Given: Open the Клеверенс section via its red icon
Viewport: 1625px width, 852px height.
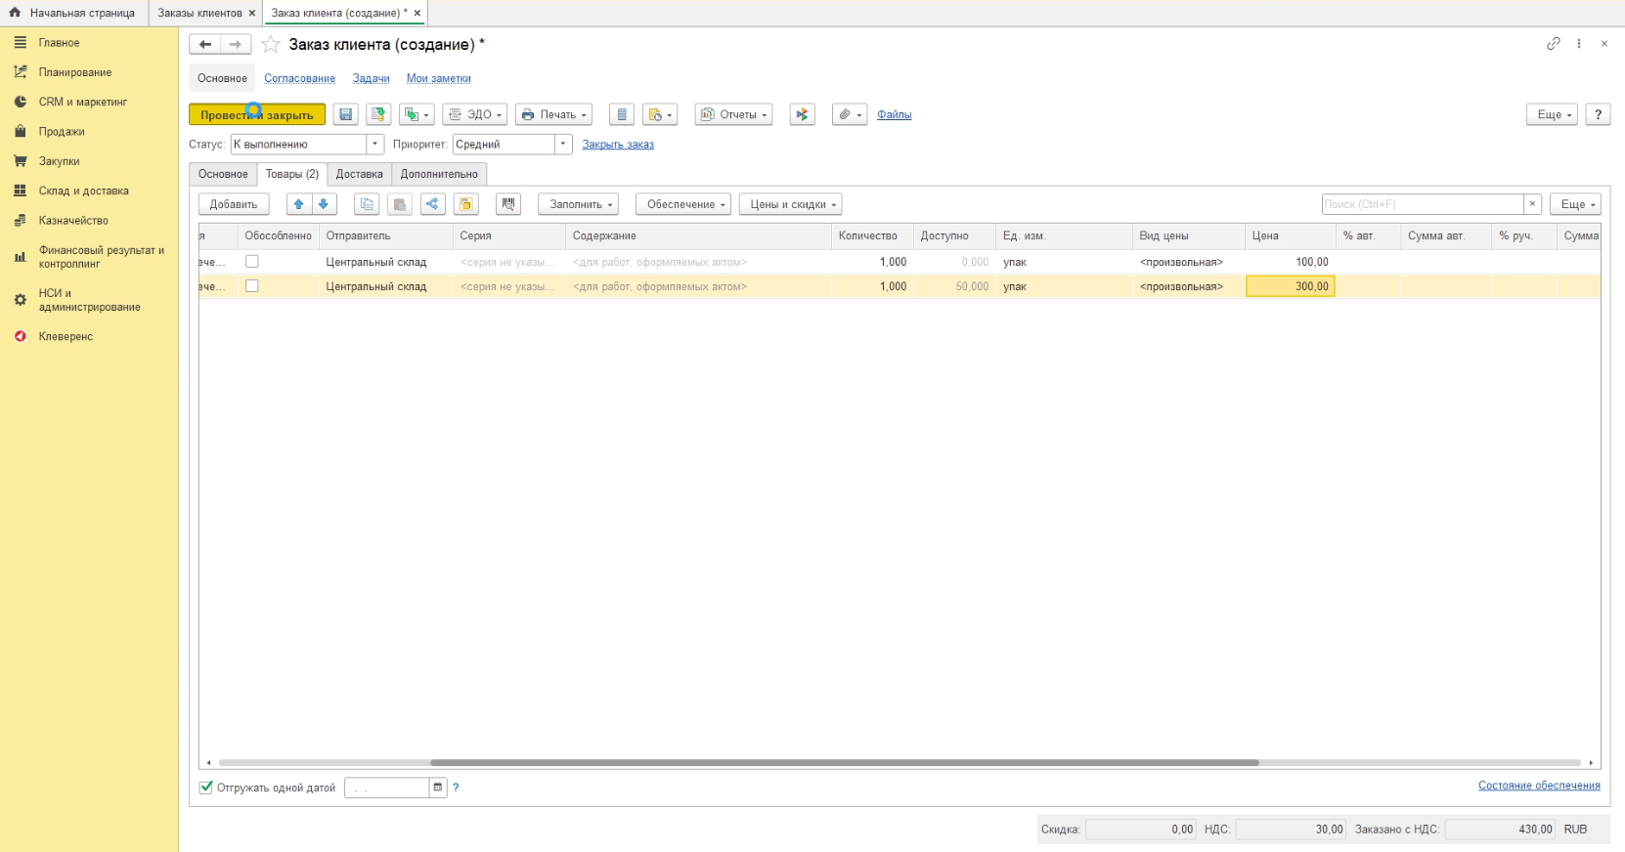Looking at the screenshot, I should [20, 336].
